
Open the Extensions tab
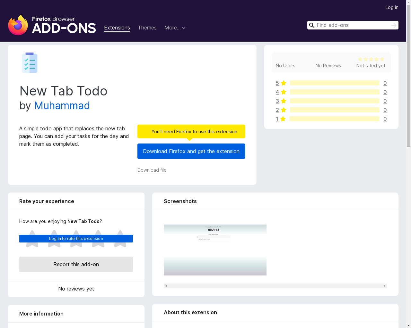(117, 28)
